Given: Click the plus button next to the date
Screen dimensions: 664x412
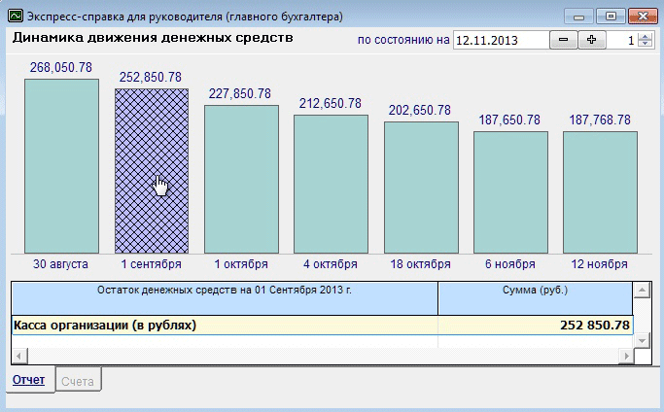Looking at the screenshot, I should (x=592, y=40).
